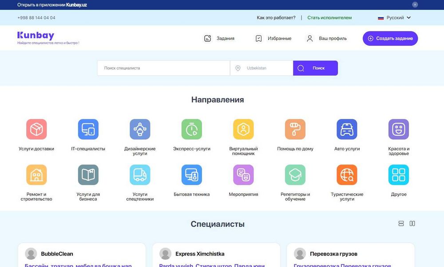The width and height of the screenshot is (444, 267).
Task: Click the Перевозка грузов avatar
Action: pos(300,254)
